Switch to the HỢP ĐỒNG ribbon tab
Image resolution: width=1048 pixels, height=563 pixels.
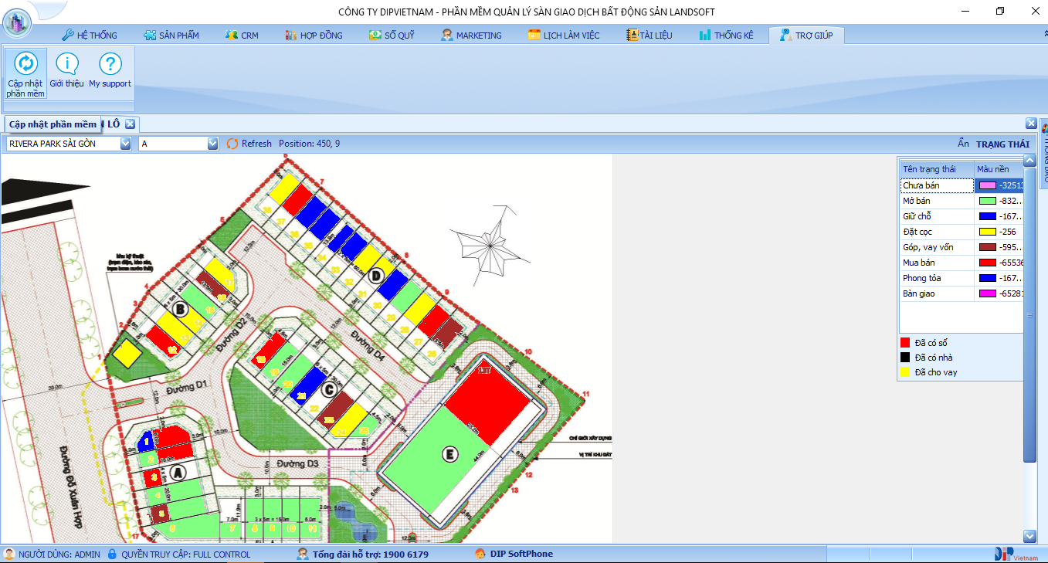[x=314, y=36]
